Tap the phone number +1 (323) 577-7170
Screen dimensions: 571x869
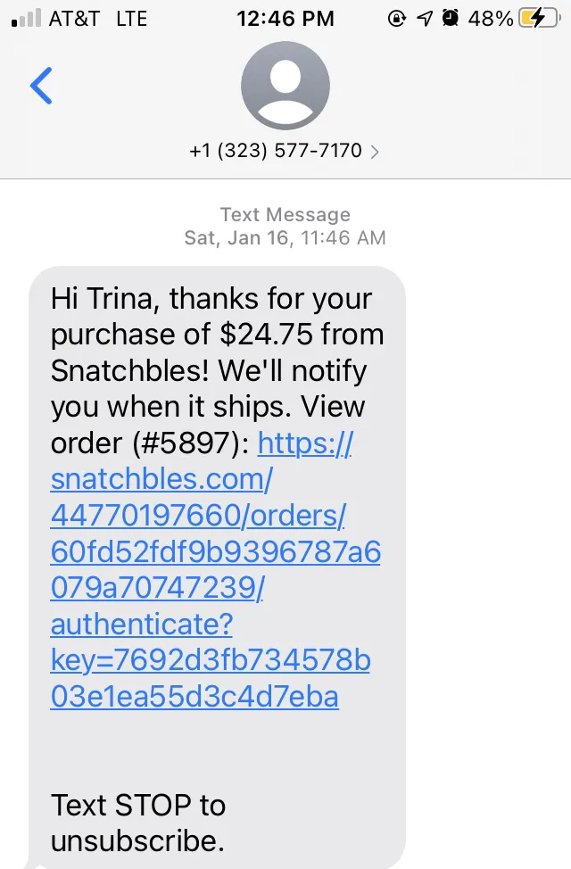[276, 151]
